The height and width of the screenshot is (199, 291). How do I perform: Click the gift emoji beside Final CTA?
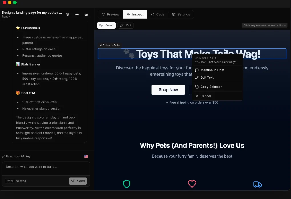[18, 93]
